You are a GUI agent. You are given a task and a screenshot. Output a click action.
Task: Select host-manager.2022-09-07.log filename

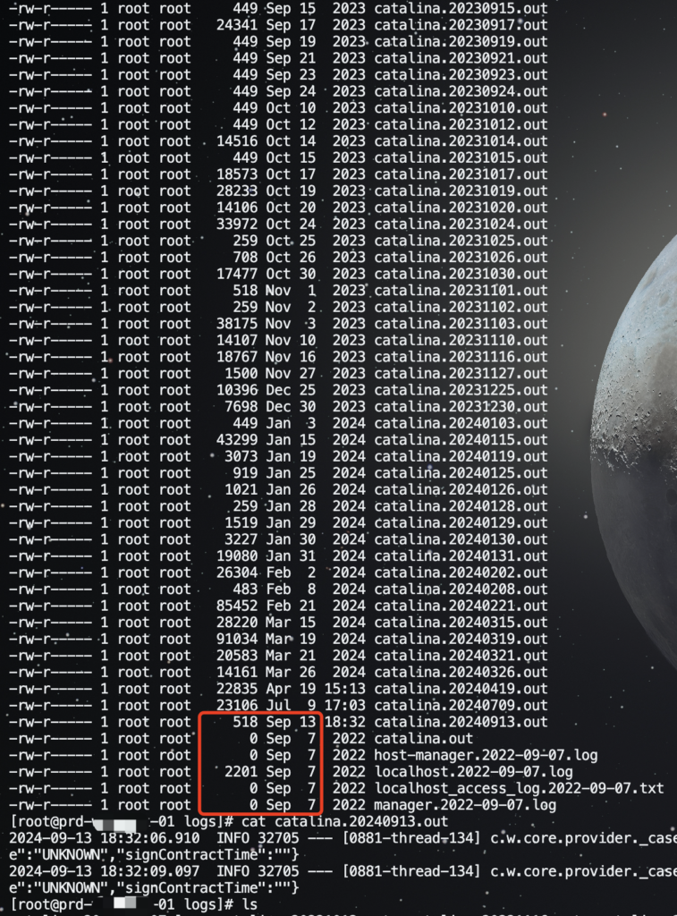point(486,755)
